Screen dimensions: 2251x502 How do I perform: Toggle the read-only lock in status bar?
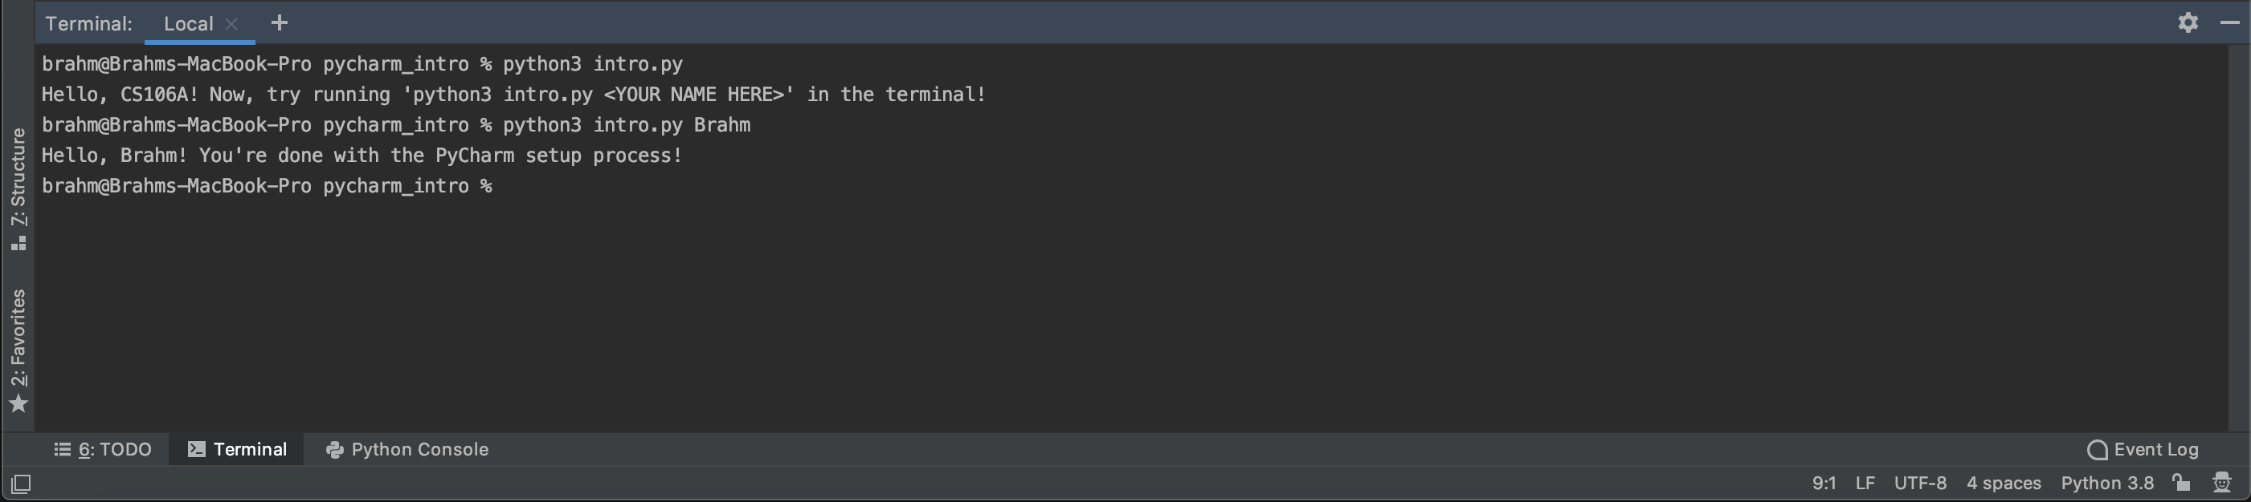(2182, 482)
